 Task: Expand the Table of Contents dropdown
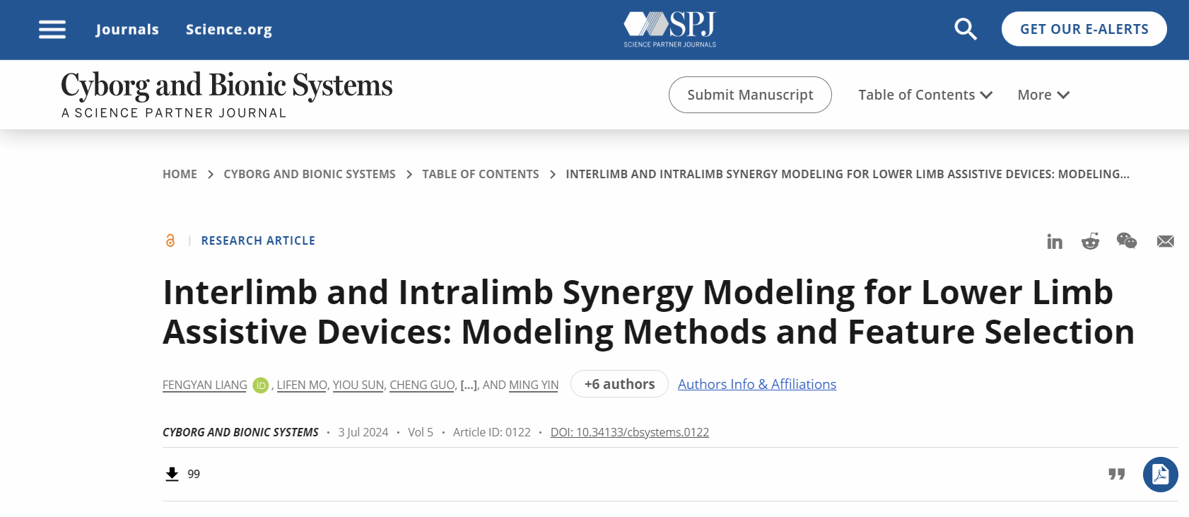[925, 95]
